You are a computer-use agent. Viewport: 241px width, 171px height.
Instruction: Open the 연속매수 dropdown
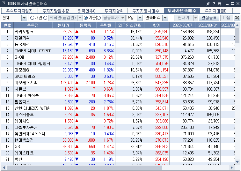[165, 18]
